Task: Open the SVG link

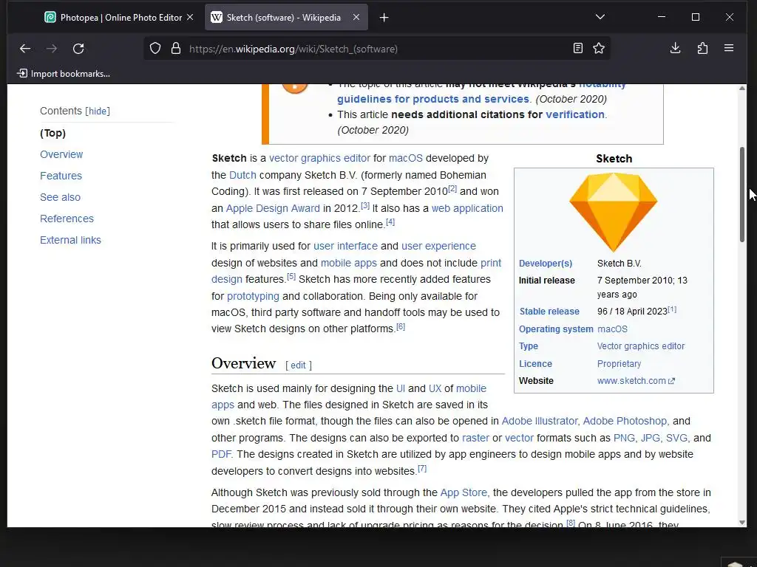Action: [x=676, y=438]
